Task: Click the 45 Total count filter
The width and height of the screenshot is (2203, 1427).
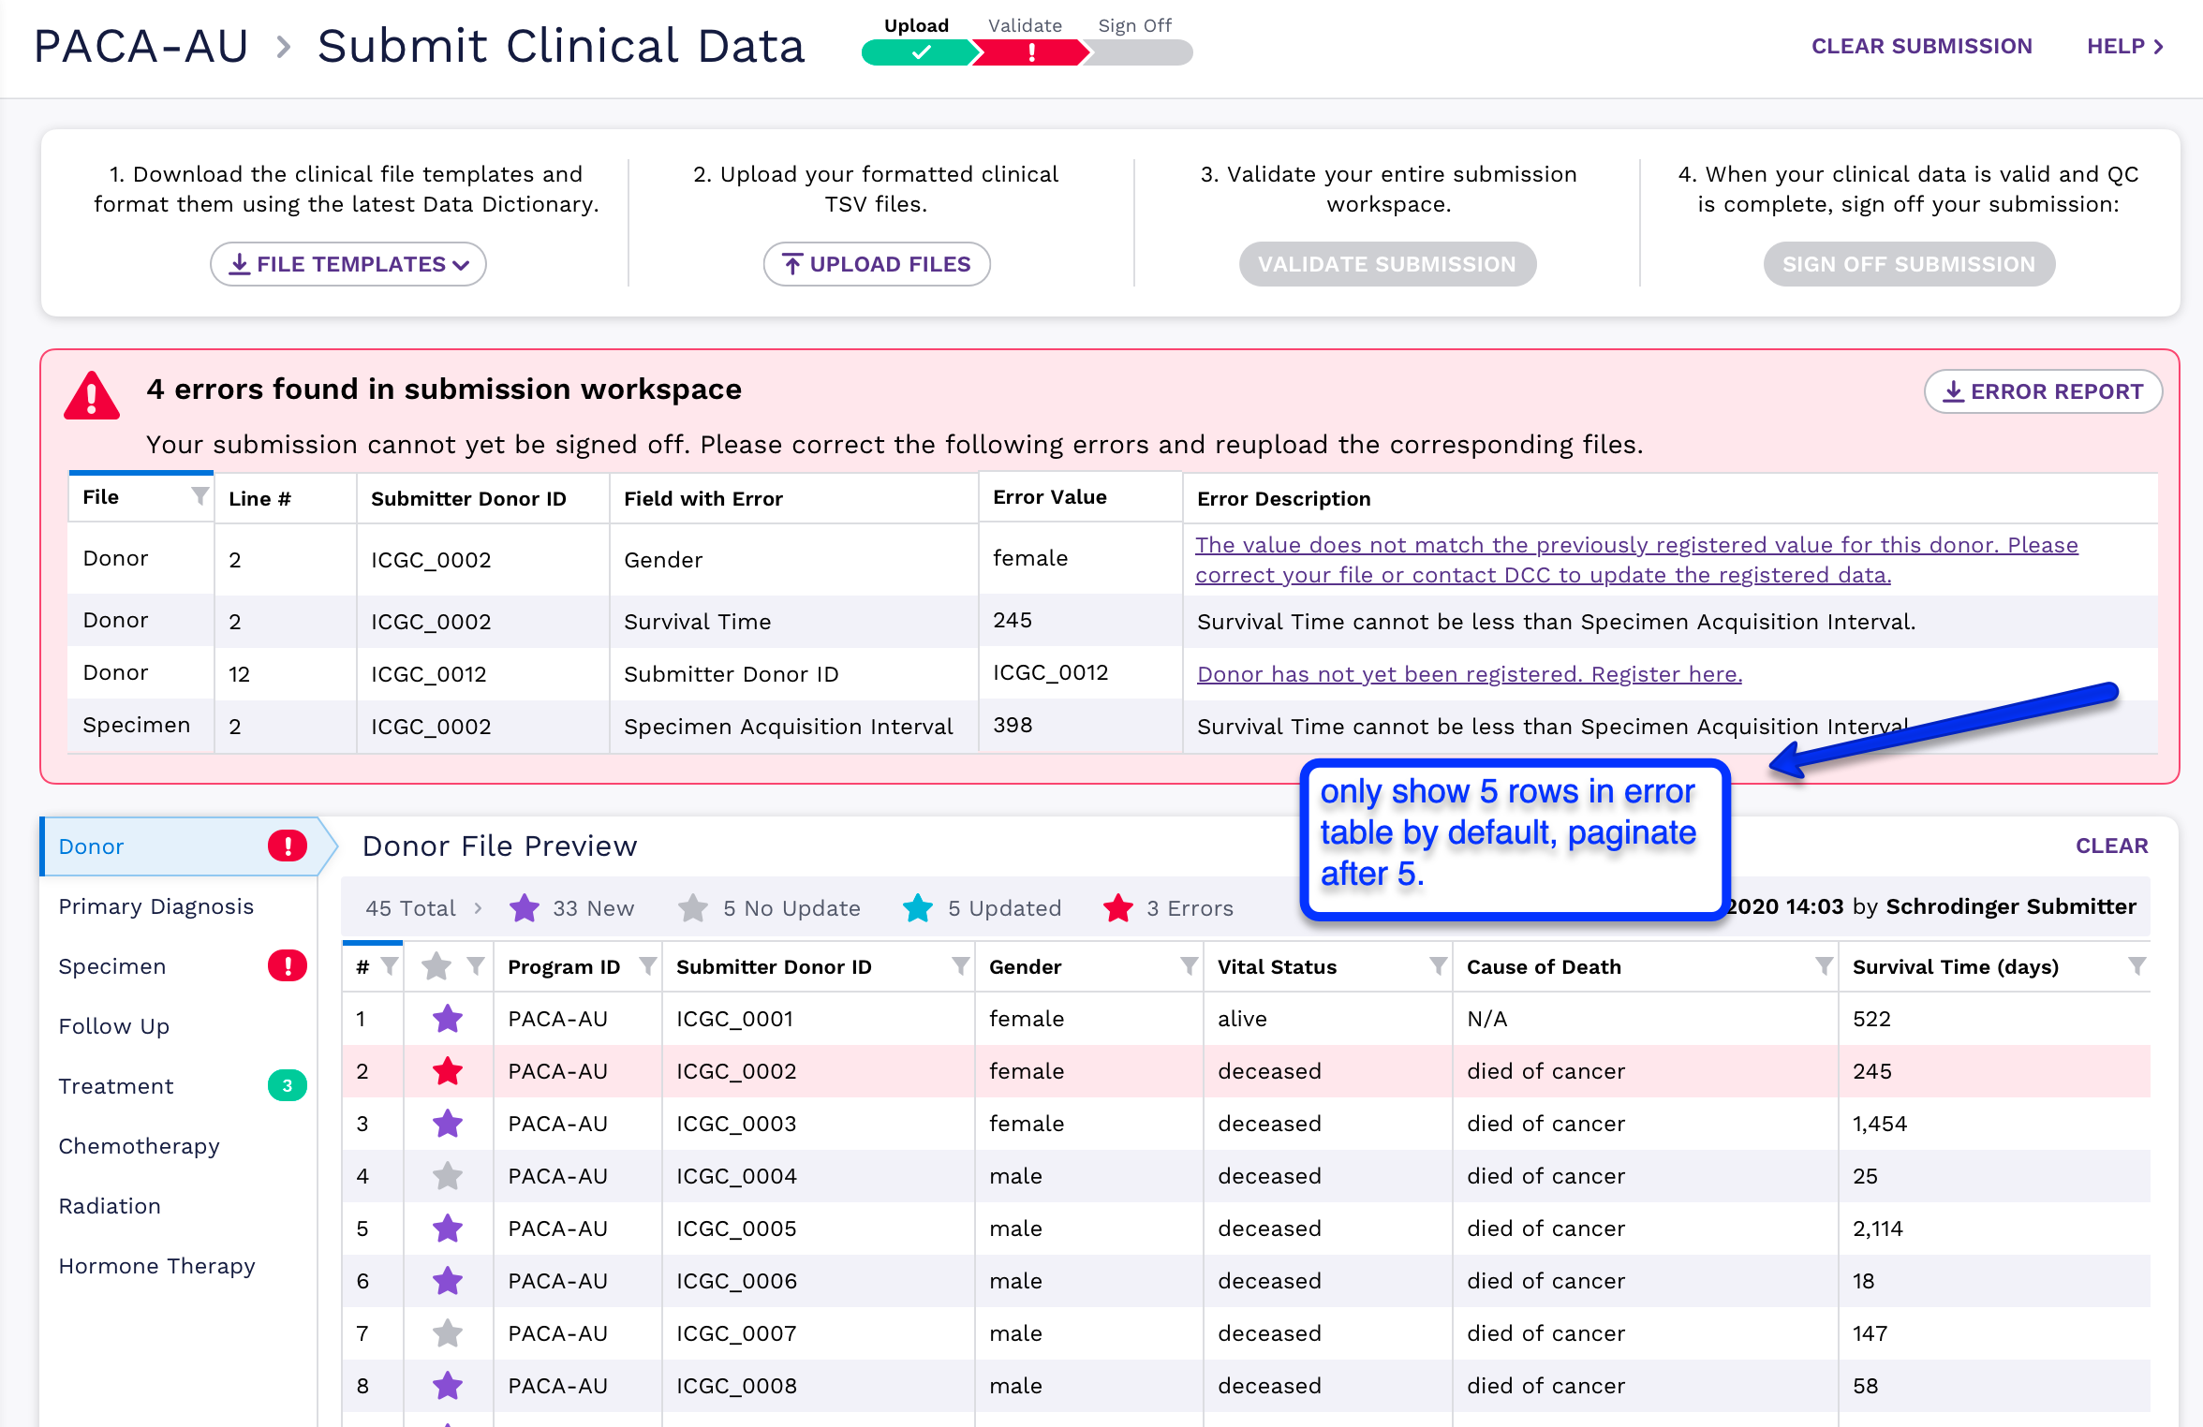Action: tap(410, 908)
